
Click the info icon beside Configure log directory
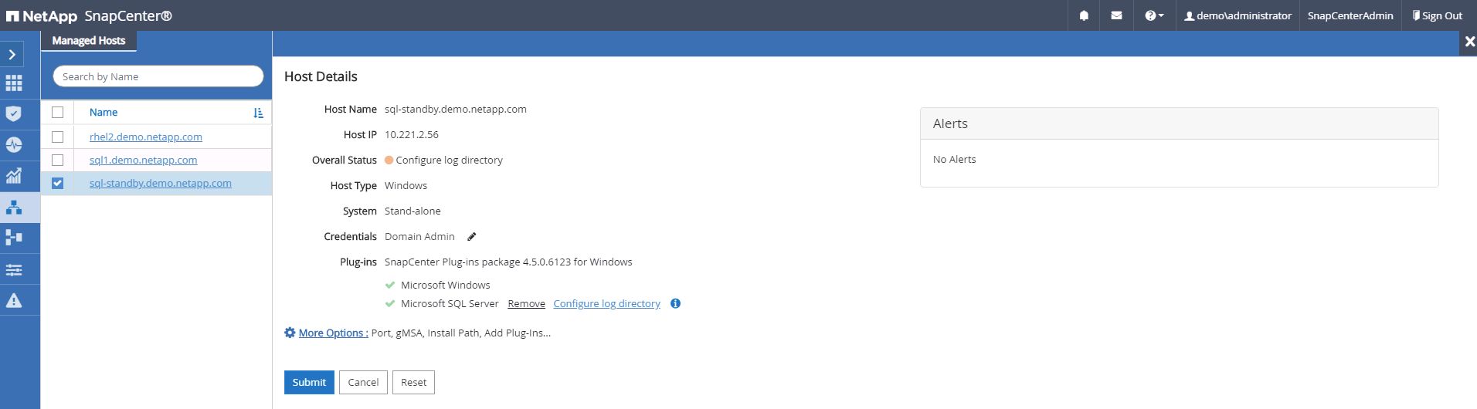675,303
